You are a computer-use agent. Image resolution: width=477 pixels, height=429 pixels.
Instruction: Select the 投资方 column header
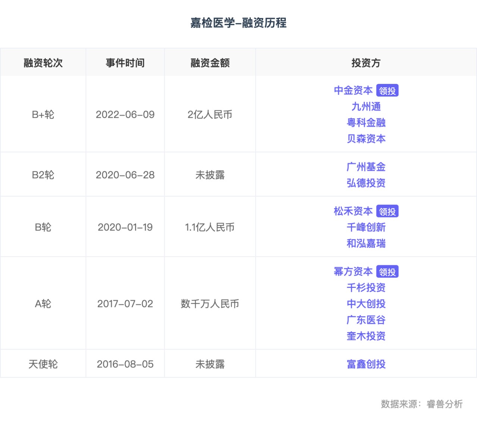click(x=366, y=63)
